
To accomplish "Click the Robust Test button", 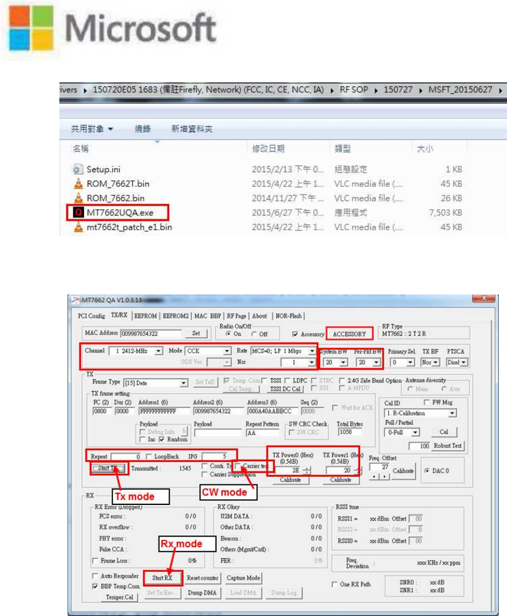I will 448,446.
